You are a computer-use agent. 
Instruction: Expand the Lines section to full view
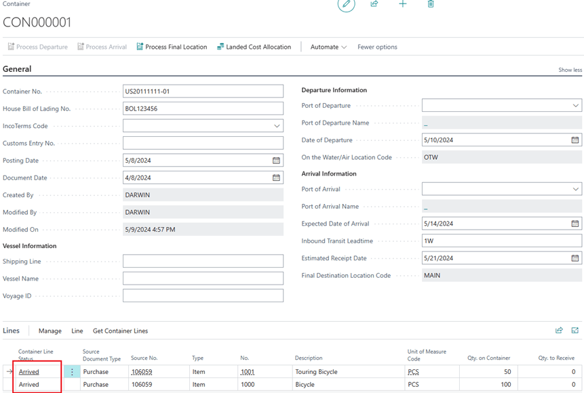pyautogui.click(x=575, y=331)
